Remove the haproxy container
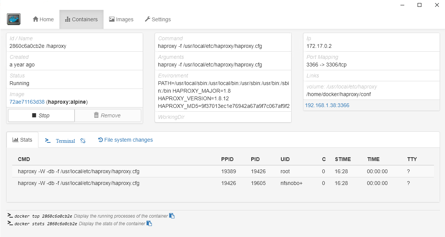The height and width of the screenshot is (237, 445). (x=108, y=115)
